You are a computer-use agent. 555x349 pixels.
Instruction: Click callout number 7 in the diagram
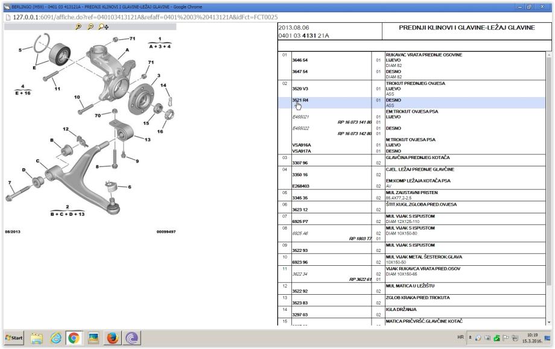click(10, 183)
